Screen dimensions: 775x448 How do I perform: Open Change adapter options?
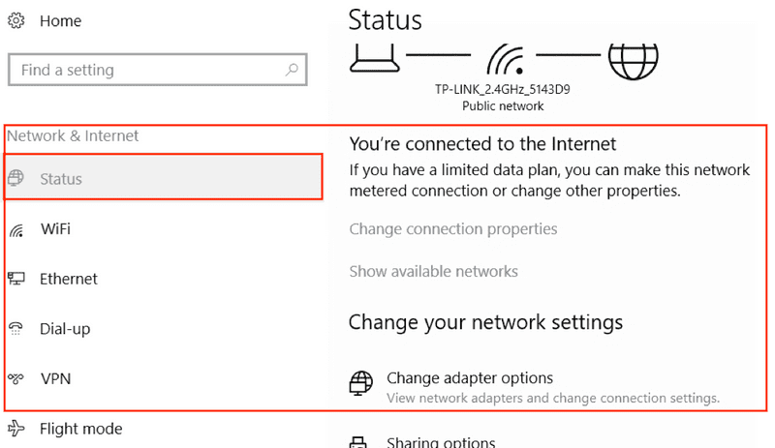[x=470, y=378]
